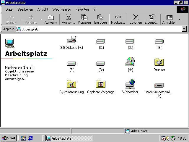This screenshot has width=189, height=142.
Task: Select the (D:) hard drive icon
Action: (x=130, y=41)
